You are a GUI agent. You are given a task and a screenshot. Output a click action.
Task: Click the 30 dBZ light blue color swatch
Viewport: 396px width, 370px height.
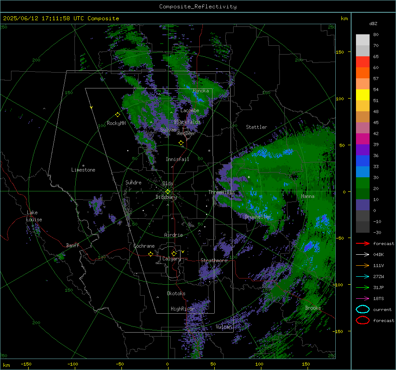[x=363, y=172]
